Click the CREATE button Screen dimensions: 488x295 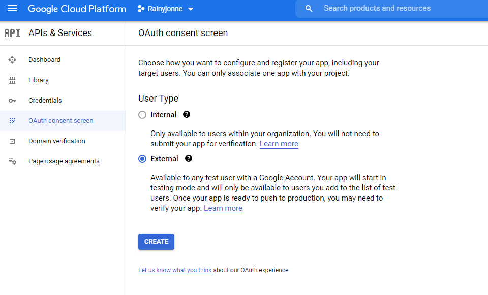pyautogui.click(x=156, y=242)
